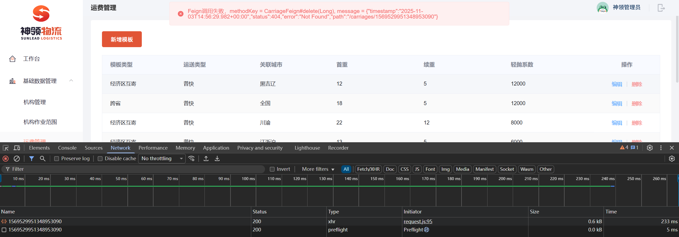Click the 新增模板 button

coord(122,39)
